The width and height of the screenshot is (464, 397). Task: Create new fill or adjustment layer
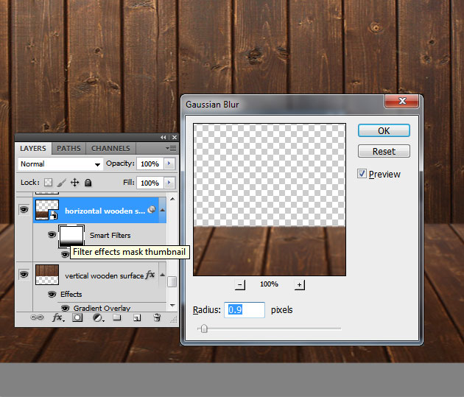click(98, 317)
